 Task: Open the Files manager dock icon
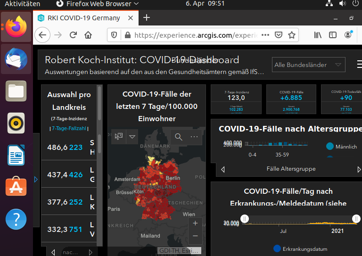coord(16,91)
